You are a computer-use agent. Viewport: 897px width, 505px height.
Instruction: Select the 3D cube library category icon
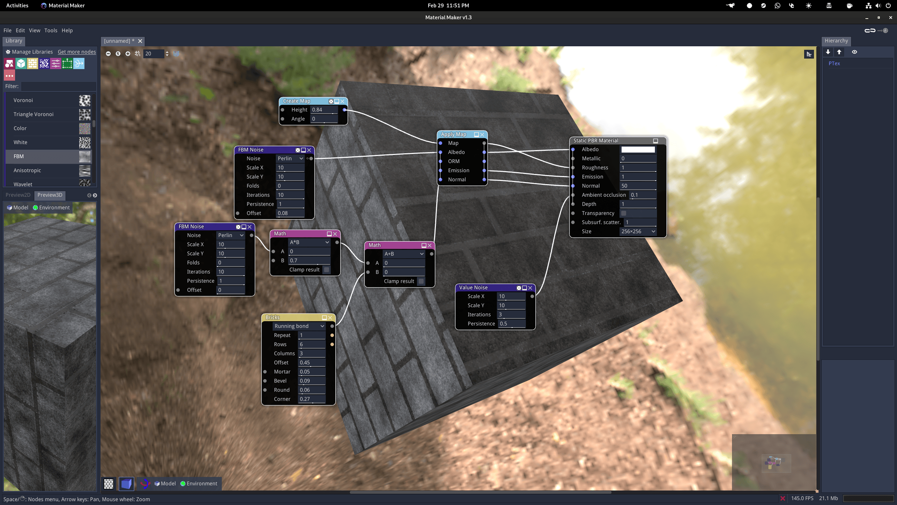[21, 63]
